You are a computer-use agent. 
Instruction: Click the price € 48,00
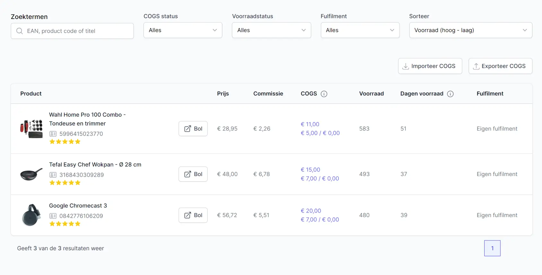coord(227,174)
